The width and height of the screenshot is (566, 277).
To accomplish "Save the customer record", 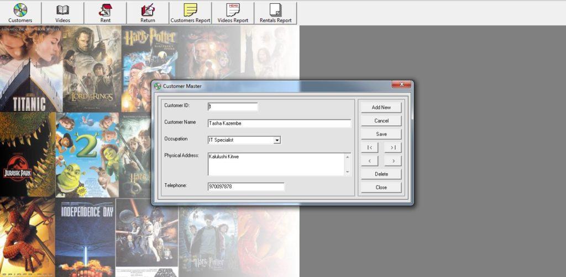I will point(381,134).
